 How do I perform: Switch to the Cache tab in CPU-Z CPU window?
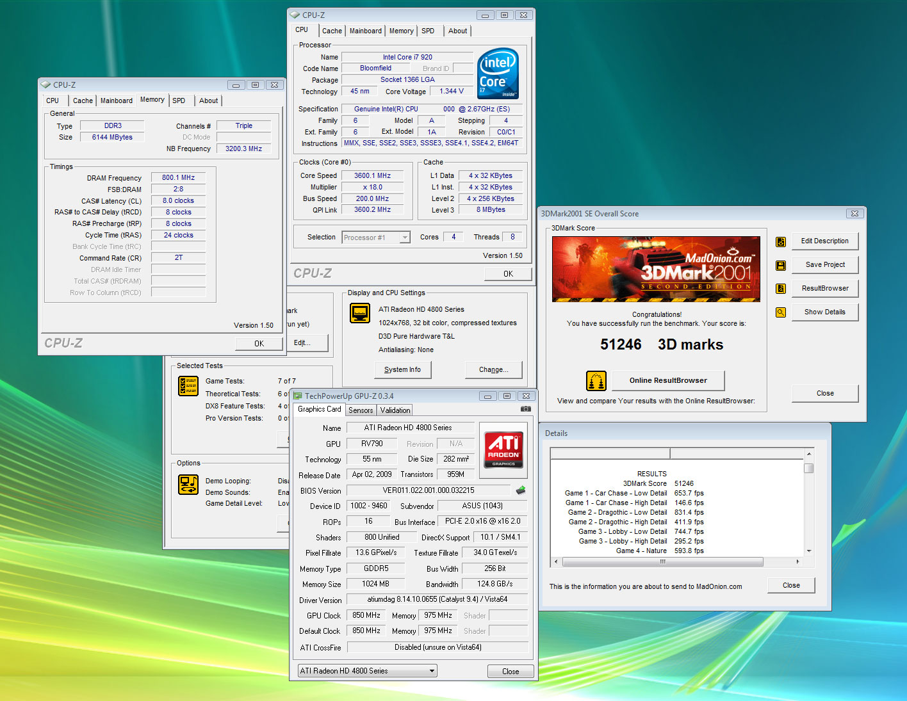332,31
